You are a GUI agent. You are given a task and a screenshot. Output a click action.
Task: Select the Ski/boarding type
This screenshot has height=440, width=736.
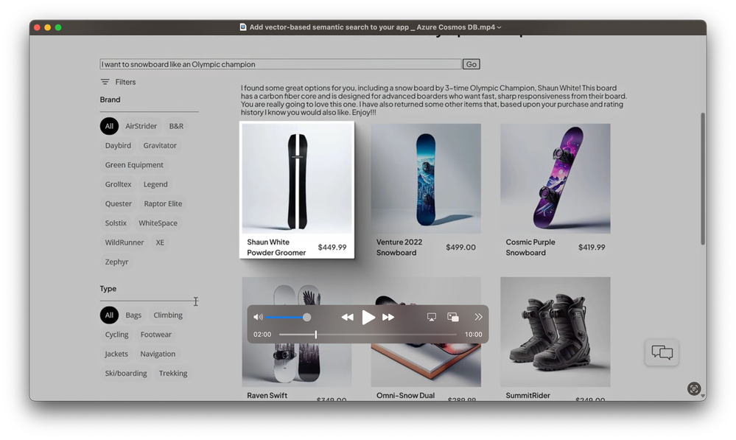click(x=126, y=374)
